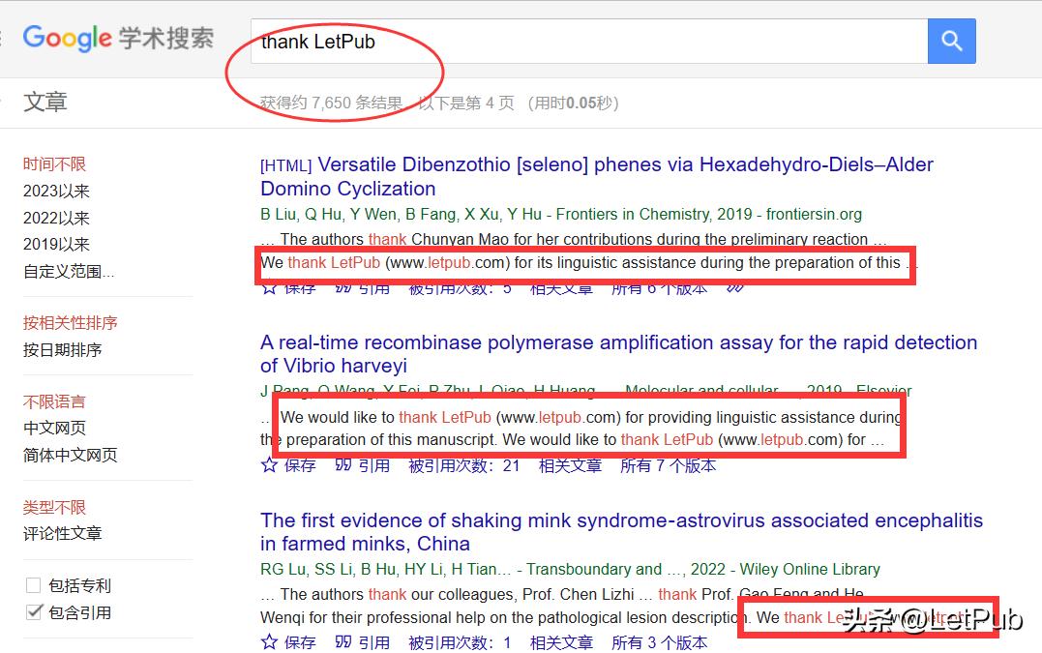Click the 文章 section heading
The image size is (1042, 653).
[45, 102]
